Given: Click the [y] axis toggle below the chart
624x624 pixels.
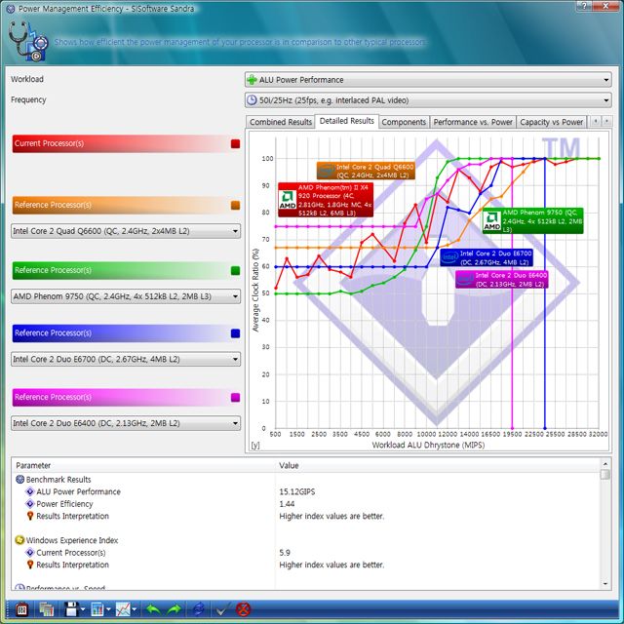Looking at the screenshot, I should coord(255,446).
